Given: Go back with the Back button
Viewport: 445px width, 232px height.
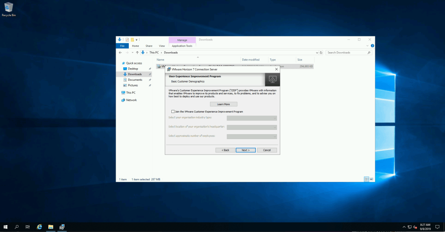Looking at the screenshot, I should click(225, 150).
